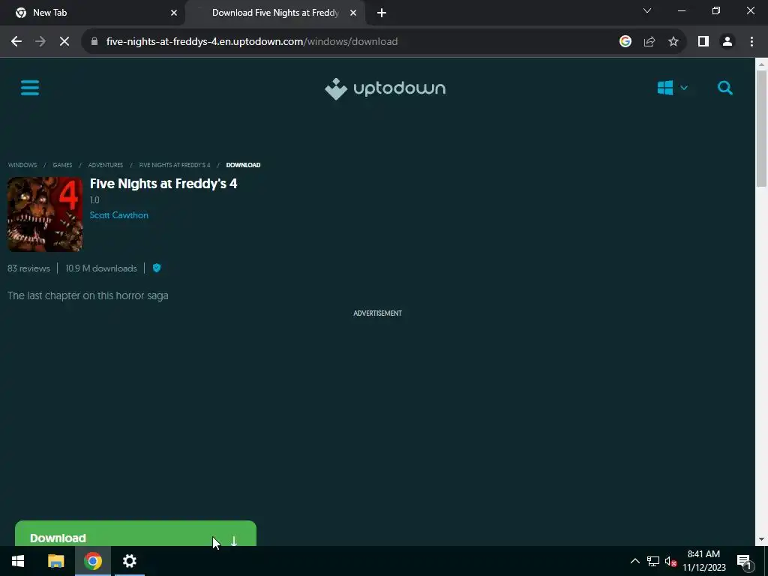Click the scrollbar down arrow
768x576 pixels.
(x=761, y=539)
